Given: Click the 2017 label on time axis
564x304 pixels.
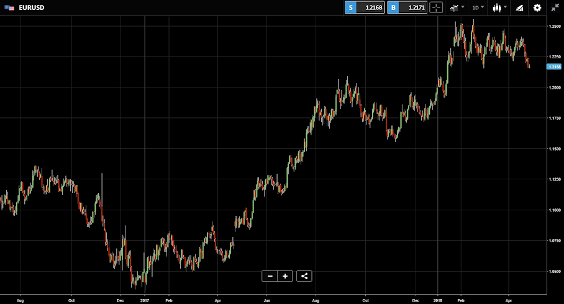Looking at the screenshot, I should pos(145,300).
